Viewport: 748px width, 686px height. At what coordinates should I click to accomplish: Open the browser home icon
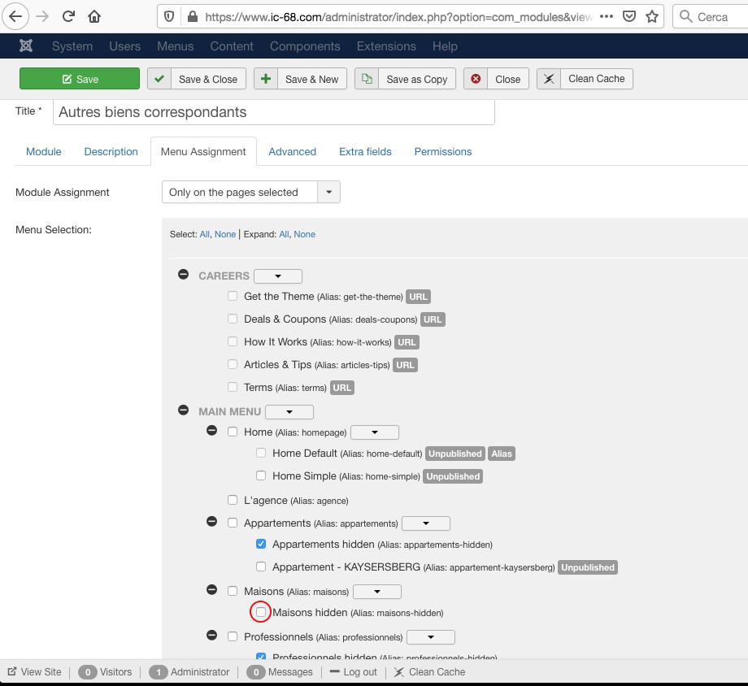(x=94, y=17)
